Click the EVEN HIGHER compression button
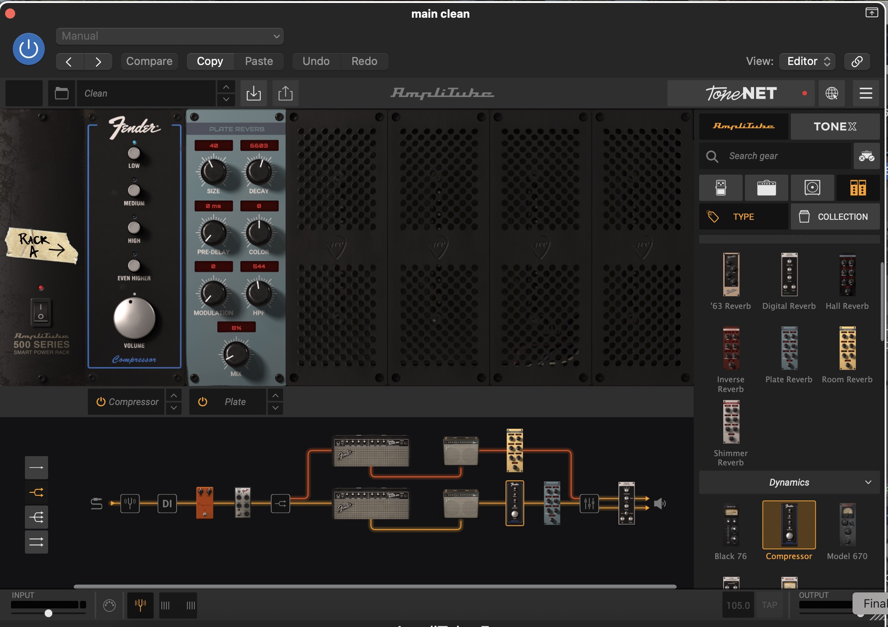 134,265
